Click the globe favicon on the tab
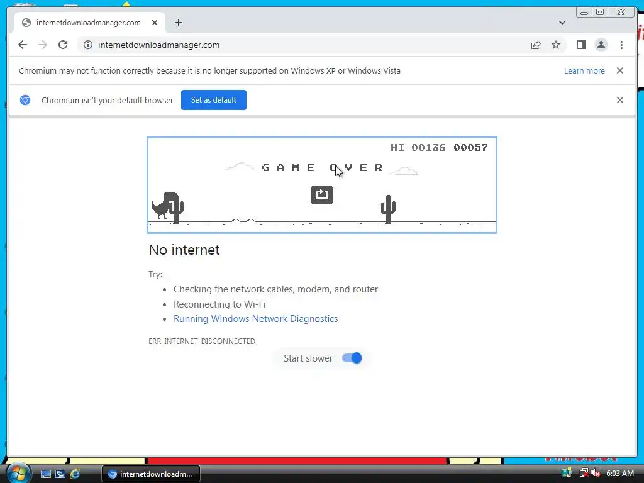The image size is (644, 483). [26, 23]
